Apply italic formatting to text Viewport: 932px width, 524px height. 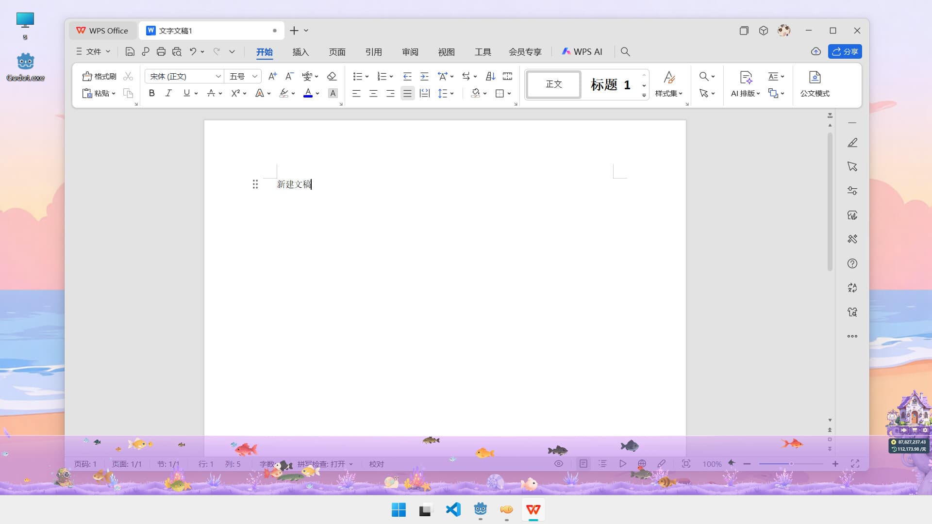168,93
